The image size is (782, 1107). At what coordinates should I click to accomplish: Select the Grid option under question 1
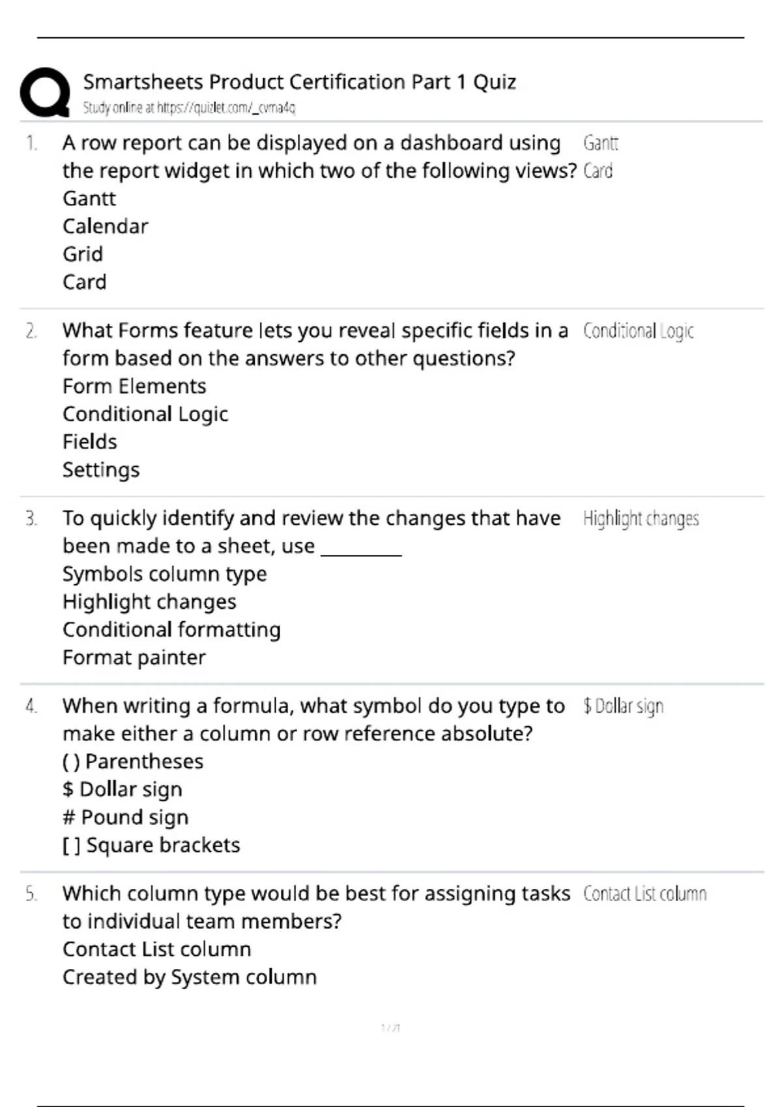tap(83, 254)
